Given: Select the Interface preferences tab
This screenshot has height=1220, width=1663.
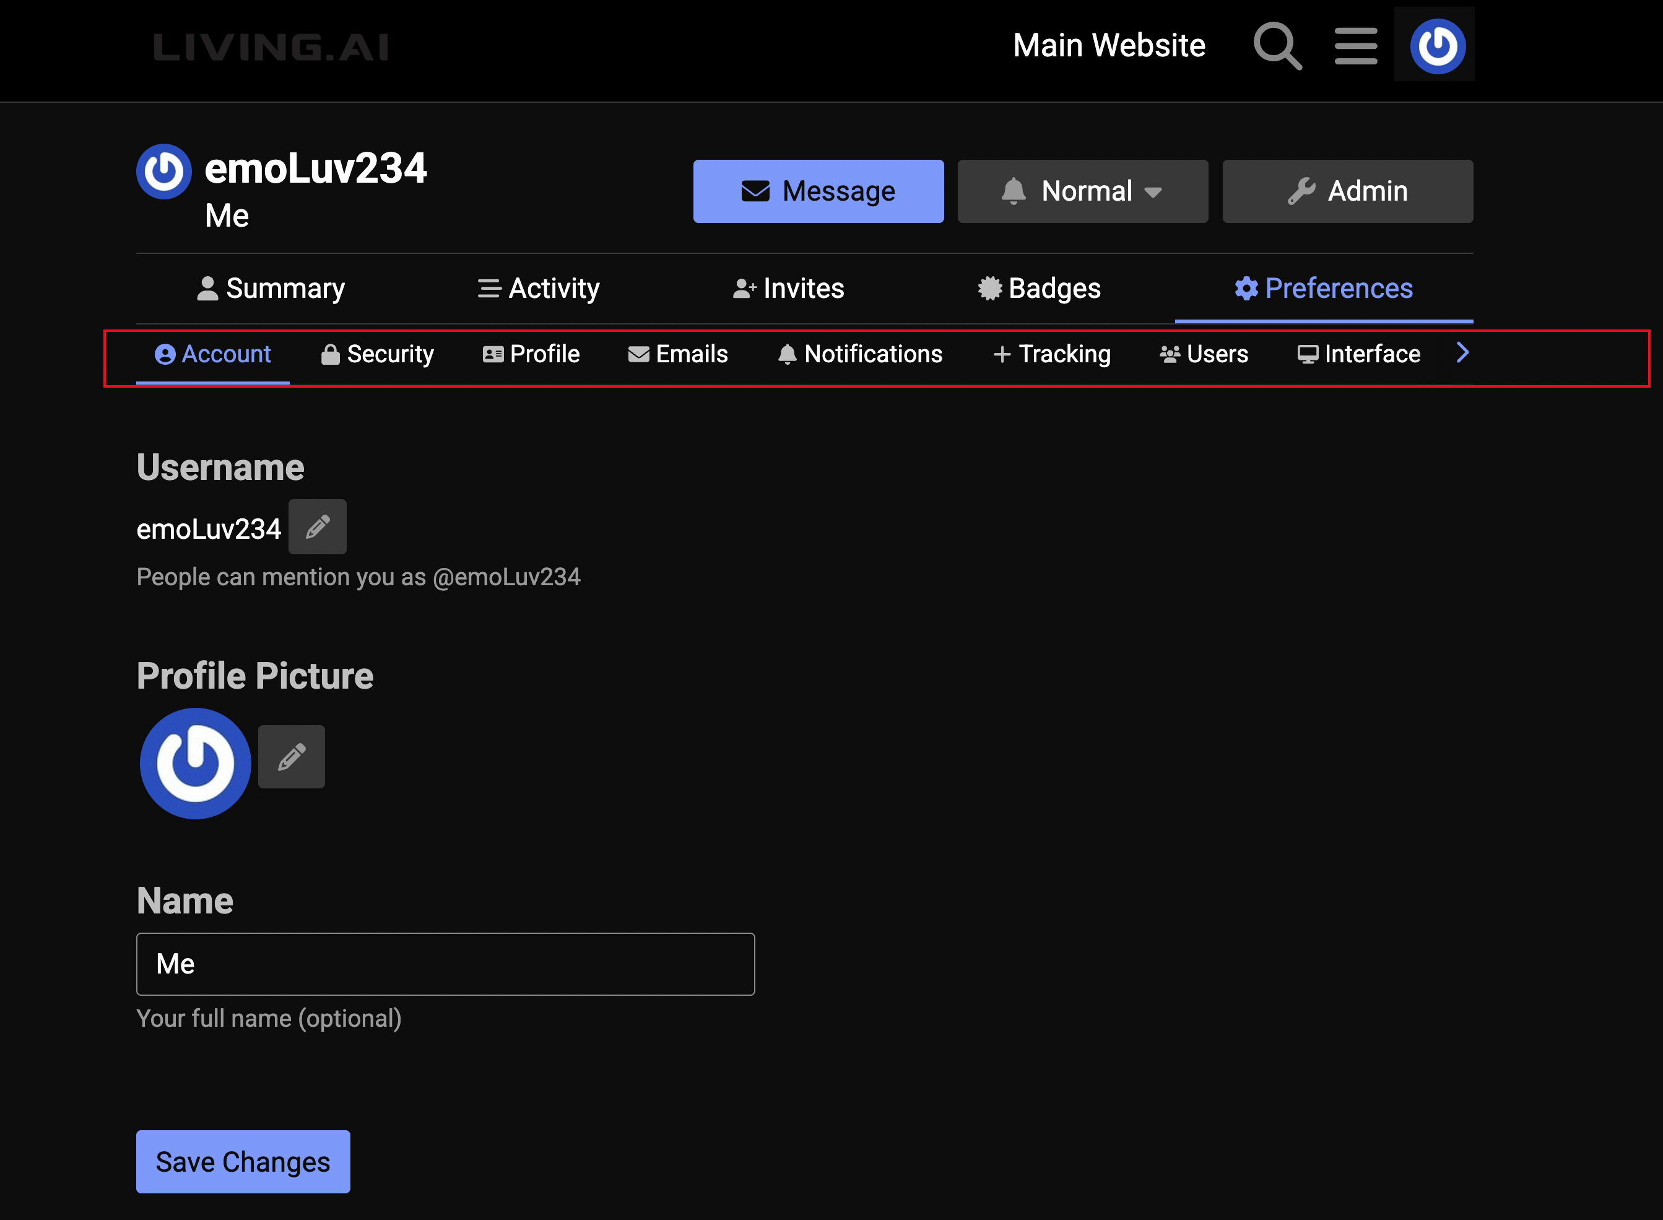Looking at the screenshot, I should tap(1358, 354).
